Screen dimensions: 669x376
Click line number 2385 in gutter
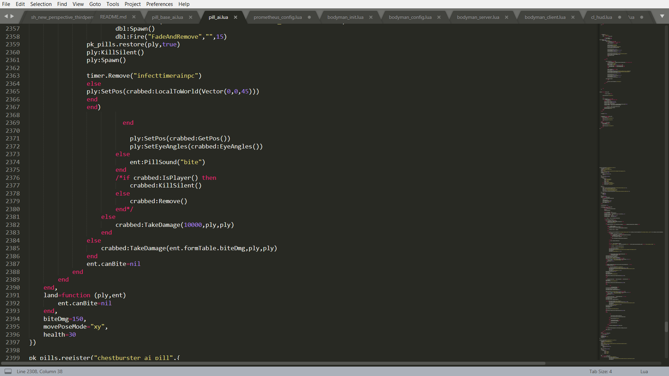tap(13, 248)
